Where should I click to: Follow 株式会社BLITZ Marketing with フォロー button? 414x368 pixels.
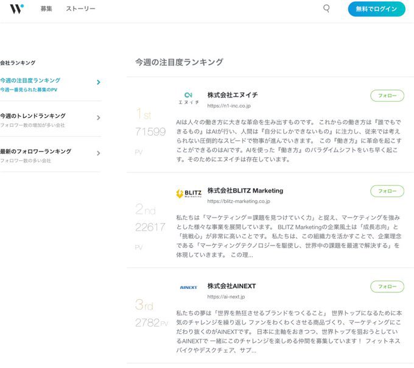click(x=387, y=191)
